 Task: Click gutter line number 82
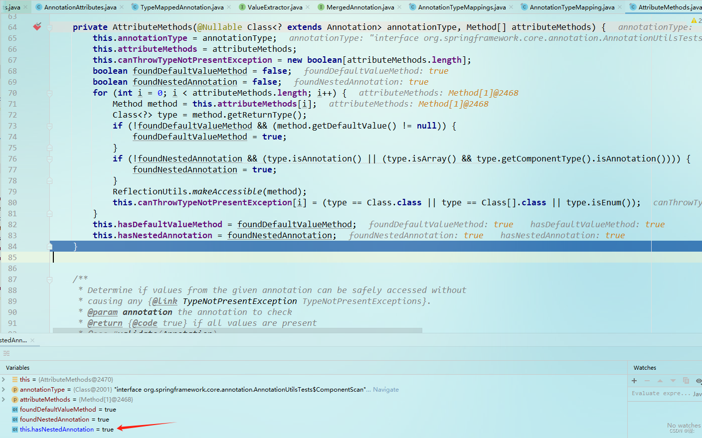(x=12, y=225)
